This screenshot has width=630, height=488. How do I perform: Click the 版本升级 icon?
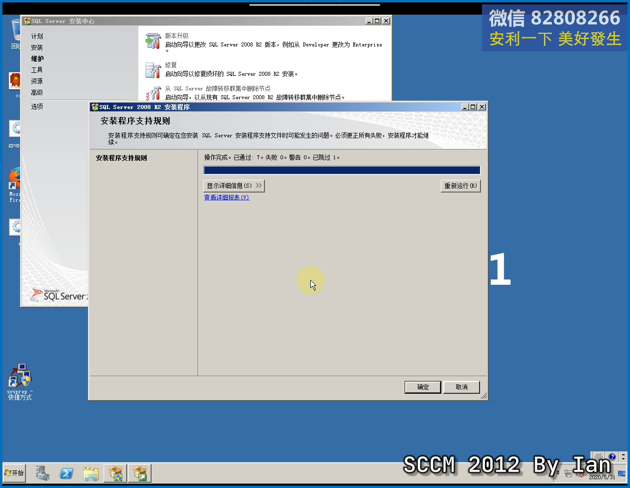click(x=153, y=41)
